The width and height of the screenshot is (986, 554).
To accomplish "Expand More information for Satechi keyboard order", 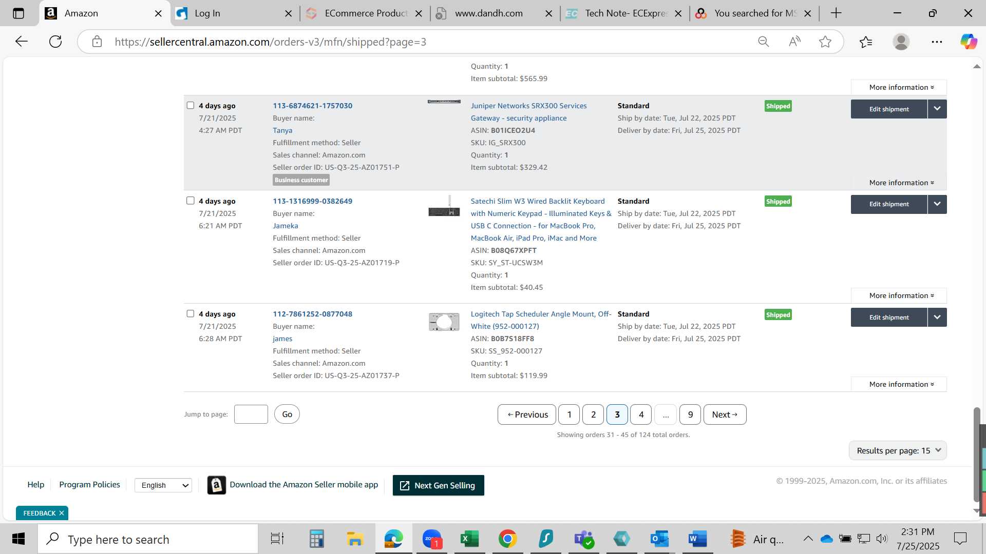I will click(899, 295).
